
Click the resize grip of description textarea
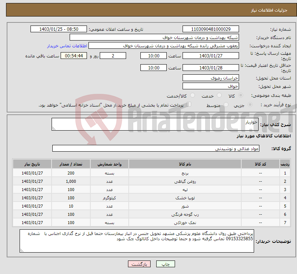tap(53, 129)
